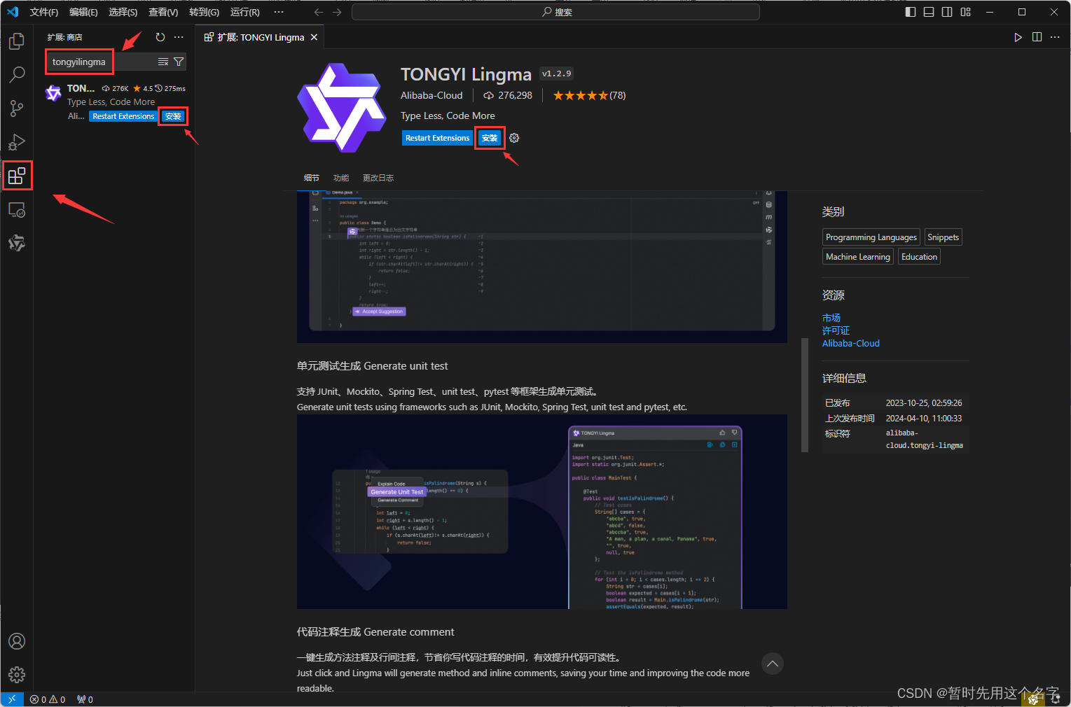Open 编辑(E) menu
The height and width of the screenshot is (707, 1071).
coord(83,12)
